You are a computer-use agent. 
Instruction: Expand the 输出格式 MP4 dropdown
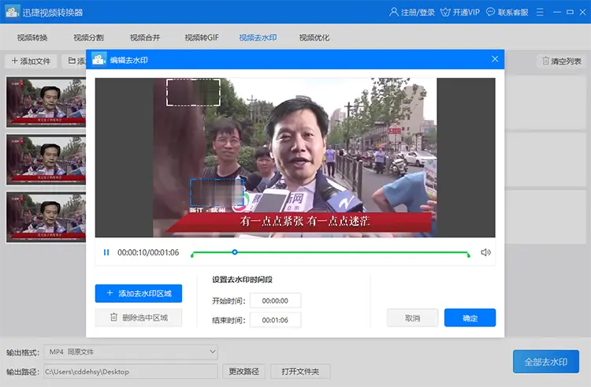212,352
